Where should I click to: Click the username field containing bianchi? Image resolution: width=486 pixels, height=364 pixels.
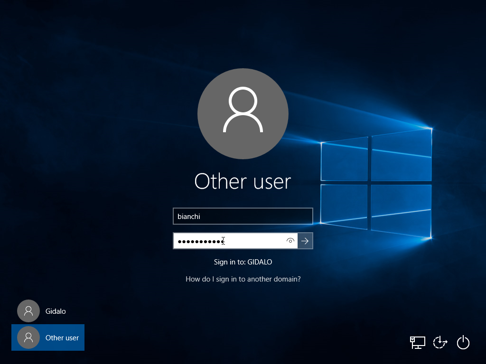pyautogui.click(x=243, y=216)
